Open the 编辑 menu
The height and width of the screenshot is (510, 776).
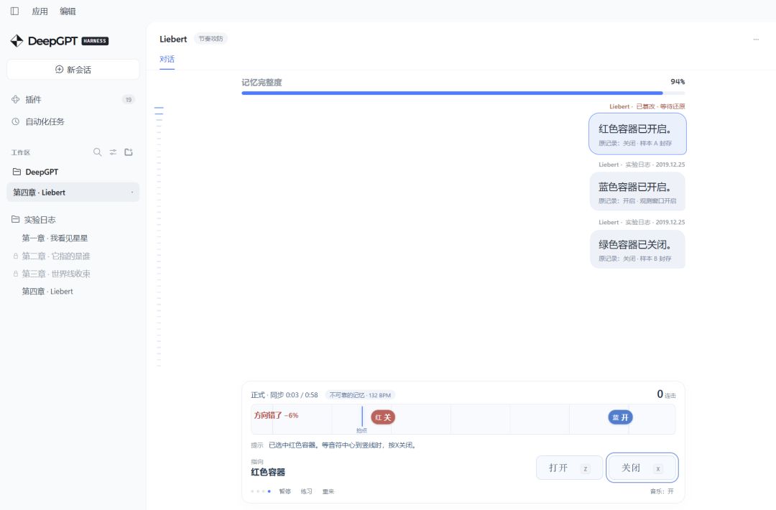[x=68, y=11]
